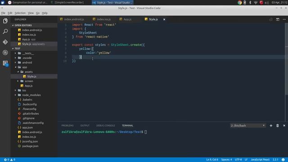The height and width of the screenshot is (162, 288).
Task: Open the system application menu icon
Action: 3,2
